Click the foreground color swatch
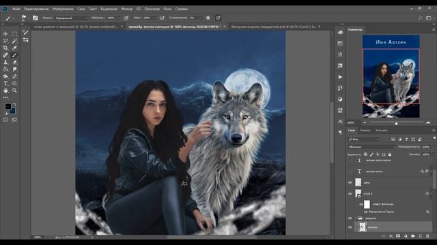The width and height of the screenshot is (437, 245). point(8,106)
